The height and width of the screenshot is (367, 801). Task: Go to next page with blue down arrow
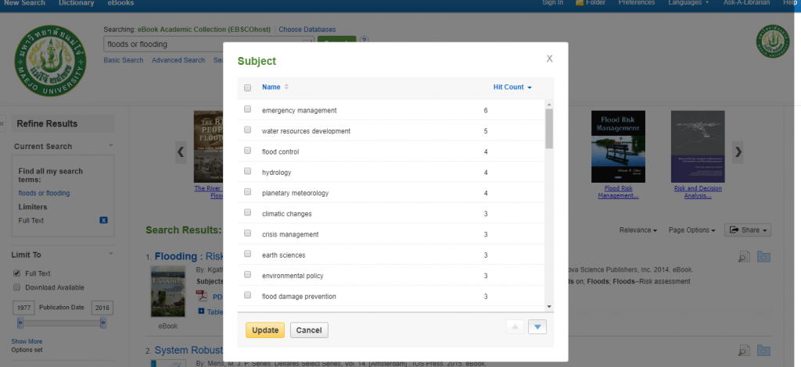coord(537,327)
